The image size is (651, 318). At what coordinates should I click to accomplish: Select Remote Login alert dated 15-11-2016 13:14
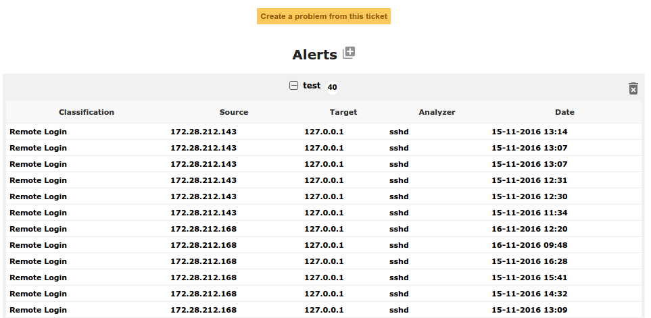(x=324, y=132)
